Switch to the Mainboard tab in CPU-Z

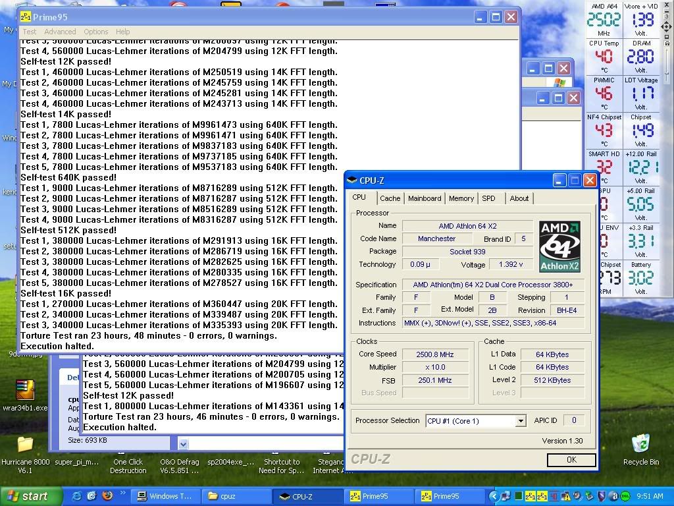coord(425,198)
